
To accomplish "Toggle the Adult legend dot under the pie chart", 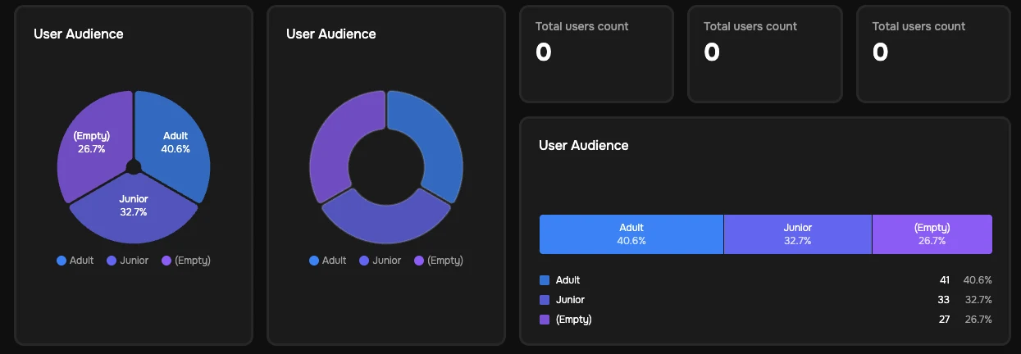I will click(62, 261).
